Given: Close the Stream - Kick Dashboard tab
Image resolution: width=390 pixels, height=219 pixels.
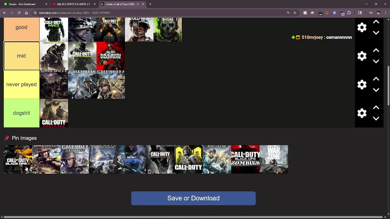Looking at the screenshot, I should pyautogui.click(x=46, y=4).
